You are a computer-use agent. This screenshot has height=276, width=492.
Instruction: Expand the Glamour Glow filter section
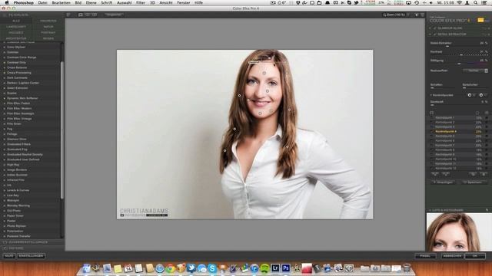pos(430,28)
